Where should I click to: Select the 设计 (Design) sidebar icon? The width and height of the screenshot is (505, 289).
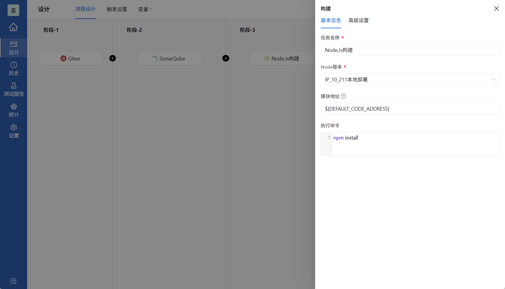pos(13,48)
